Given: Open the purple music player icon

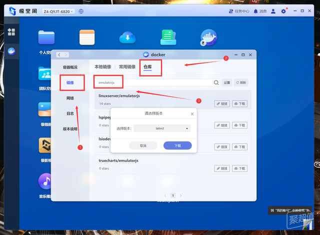Looking at the screenshot, I should tap(45, 181).
